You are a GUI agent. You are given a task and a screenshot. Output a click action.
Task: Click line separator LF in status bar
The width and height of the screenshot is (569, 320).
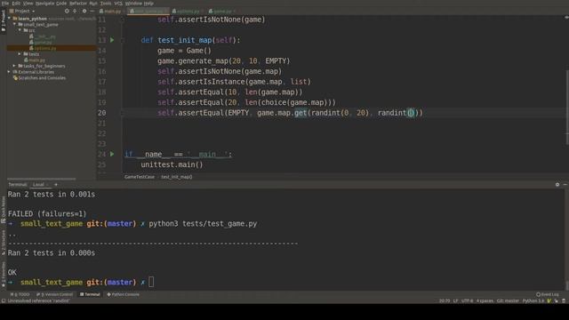[x=455, y=300]
